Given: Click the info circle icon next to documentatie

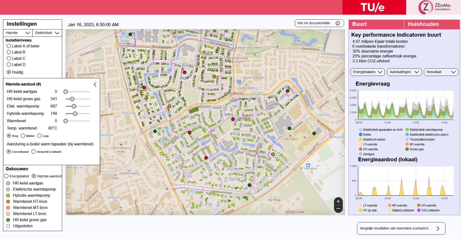Looking at the screenshot, I should click(x=337, y=23).
